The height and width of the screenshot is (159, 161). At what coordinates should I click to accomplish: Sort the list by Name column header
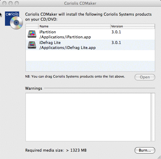[x=74, y=26]
